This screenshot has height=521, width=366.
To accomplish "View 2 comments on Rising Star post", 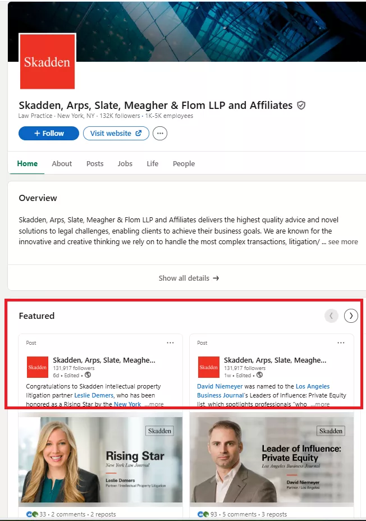I will [68, 514].
